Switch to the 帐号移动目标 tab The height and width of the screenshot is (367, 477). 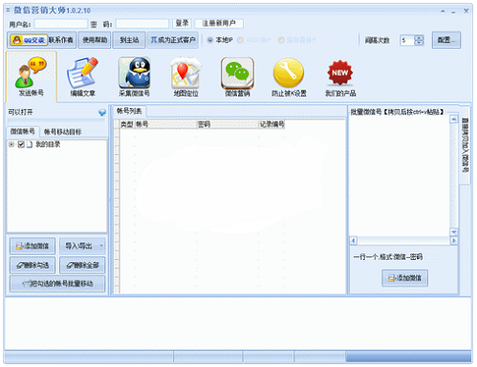(62, 132)
